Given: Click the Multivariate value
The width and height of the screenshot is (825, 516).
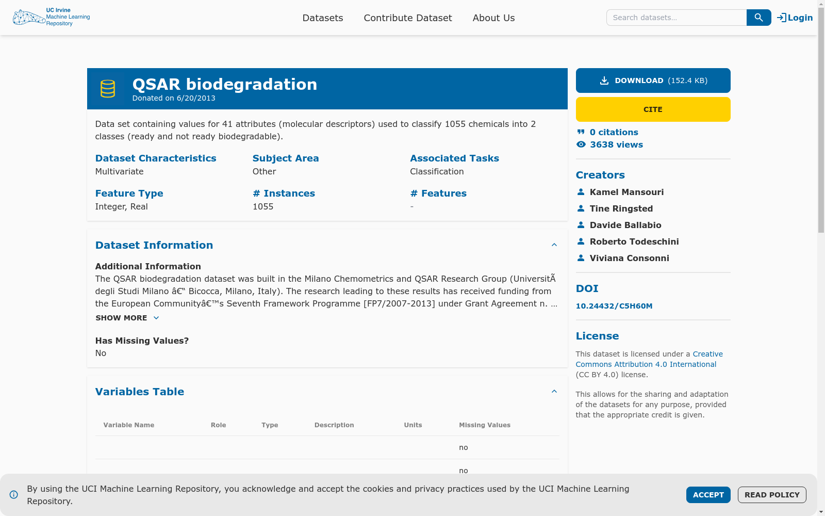Looking at the screenshot, I should pos(120,171).
